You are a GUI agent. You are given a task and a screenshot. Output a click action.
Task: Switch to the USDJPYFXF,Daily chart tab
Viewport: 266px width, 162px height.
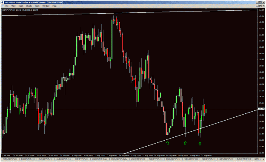click(100, 159)
